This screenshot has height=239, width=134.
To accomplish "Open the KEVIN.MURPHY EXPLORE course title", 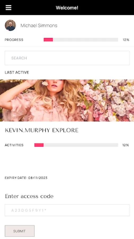I will [42, 130].
